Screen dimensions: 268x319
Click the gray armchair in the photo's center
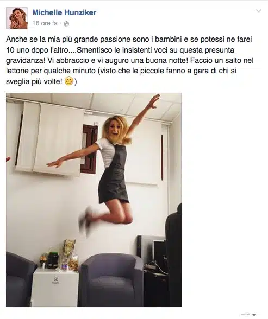[x=112, y=280]
